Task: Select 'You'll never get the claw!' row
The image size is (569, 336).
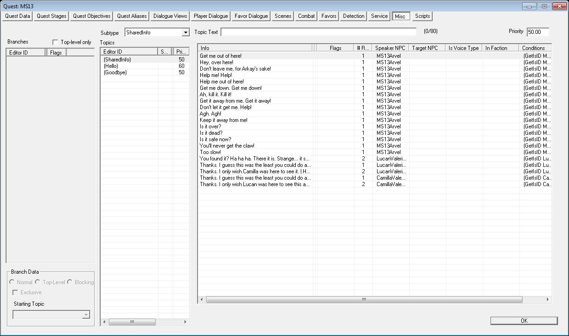Action: [x=374, y=146]
